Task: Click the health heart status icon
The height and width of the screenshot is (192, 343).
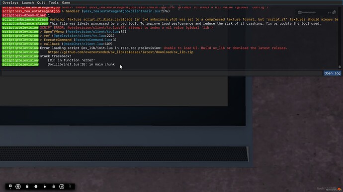Action: click(x=18, y=187)
